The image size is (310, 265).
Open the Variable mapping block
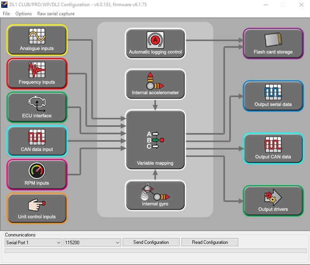click(155, 140)
